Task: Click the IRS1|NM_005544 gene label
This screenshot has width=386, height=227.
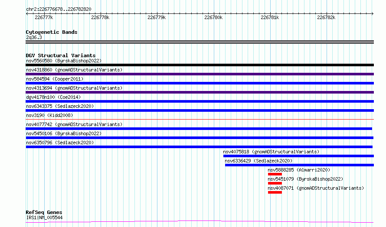Action: click(x=44, y=217)
